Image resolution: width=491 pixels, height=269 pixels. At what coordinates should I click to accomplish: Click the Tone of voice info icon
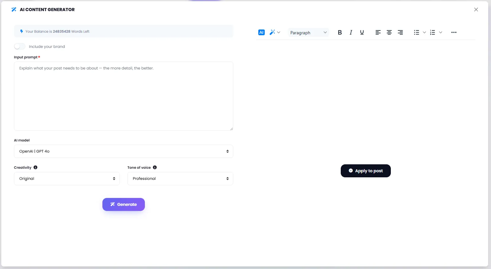(x=155, y=167)
